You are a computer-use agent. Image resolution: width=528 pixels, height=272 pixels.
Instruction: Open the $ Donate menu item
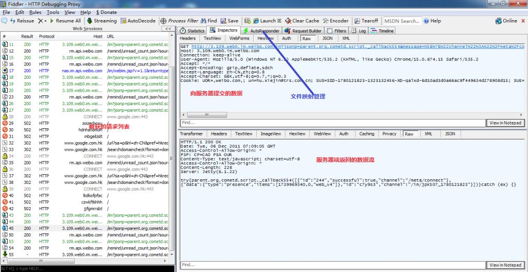pos(106,12)
